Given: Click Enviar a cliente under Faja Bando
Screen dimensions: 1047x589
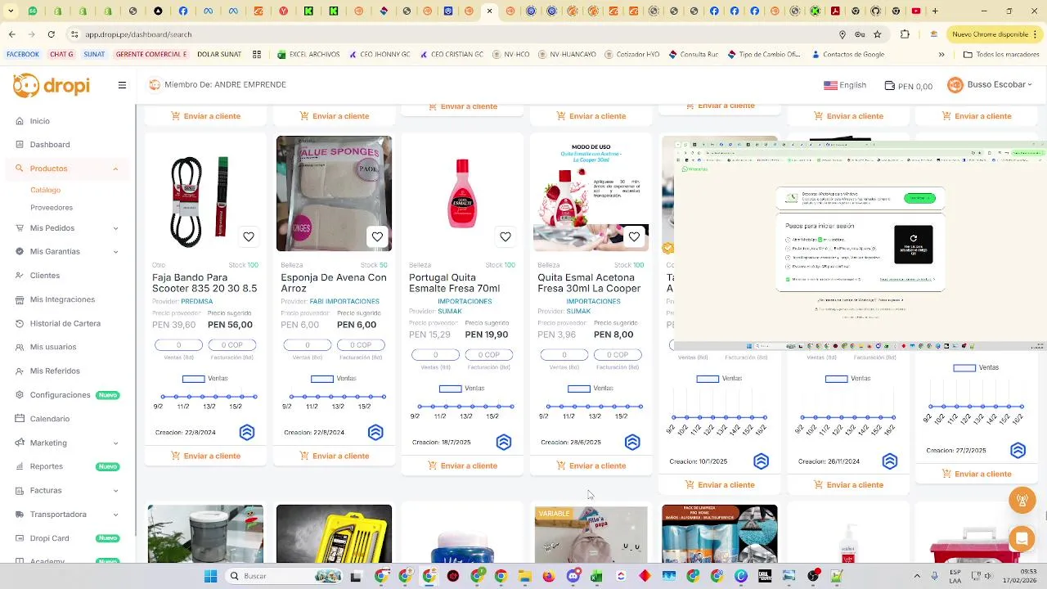Looking at the screenshot, I should coord(205,456).
